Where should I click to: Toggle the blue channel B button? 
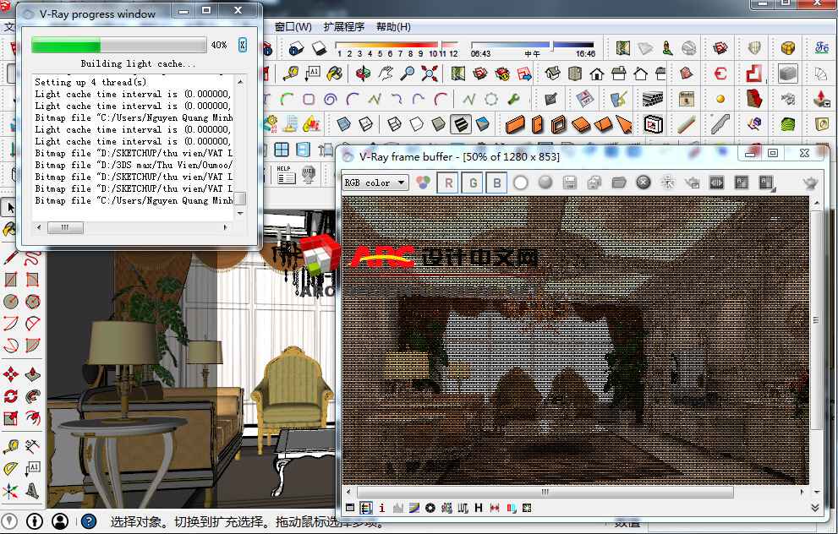coord(497,183)
